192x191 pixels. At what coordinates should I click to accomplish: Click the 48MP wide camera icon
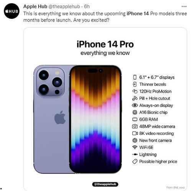tap(135, 126)
